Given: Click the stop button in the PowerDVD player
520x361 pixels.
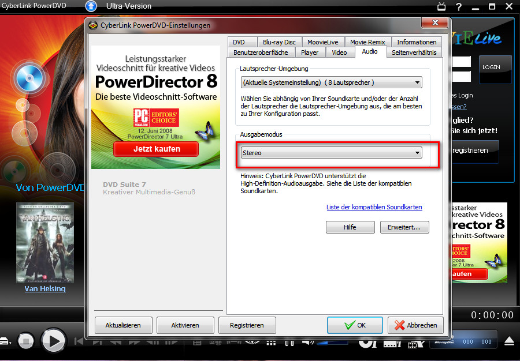Looking at the screenshot, I should coord(26,341).
